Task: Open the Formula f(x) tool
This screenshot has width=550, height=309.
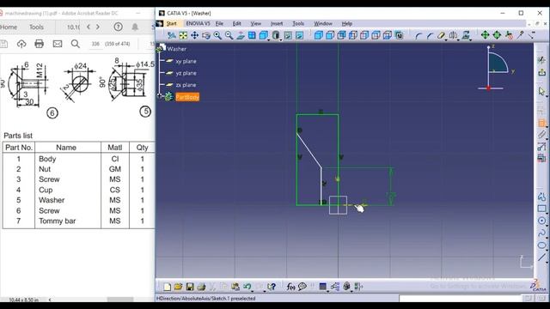Action: (x=290, y=287)
